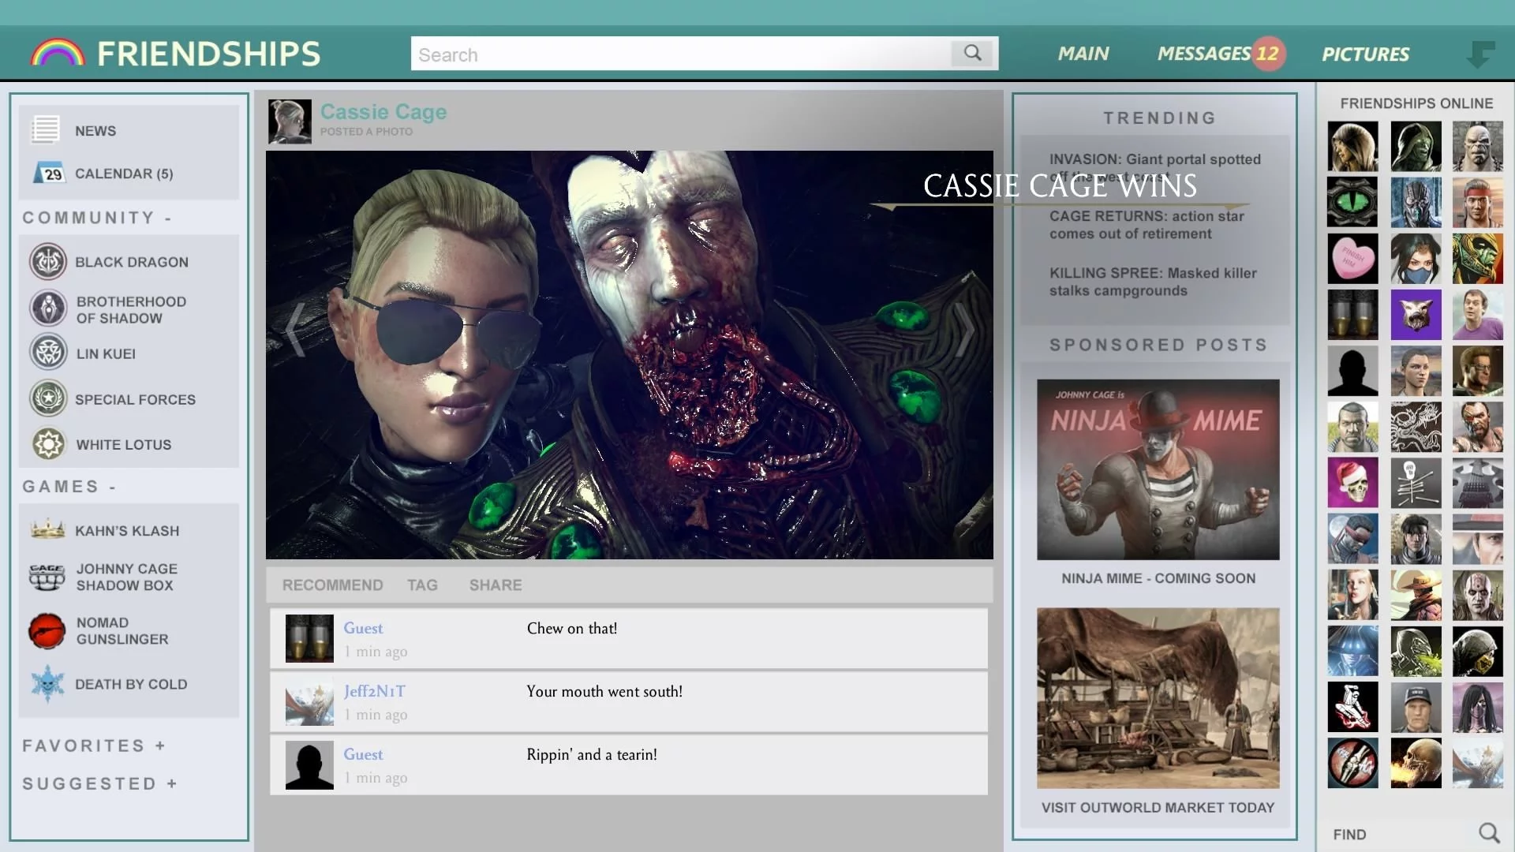Click the Santa hat skull avatar
1515x852 pixels.
[1352, 483]
